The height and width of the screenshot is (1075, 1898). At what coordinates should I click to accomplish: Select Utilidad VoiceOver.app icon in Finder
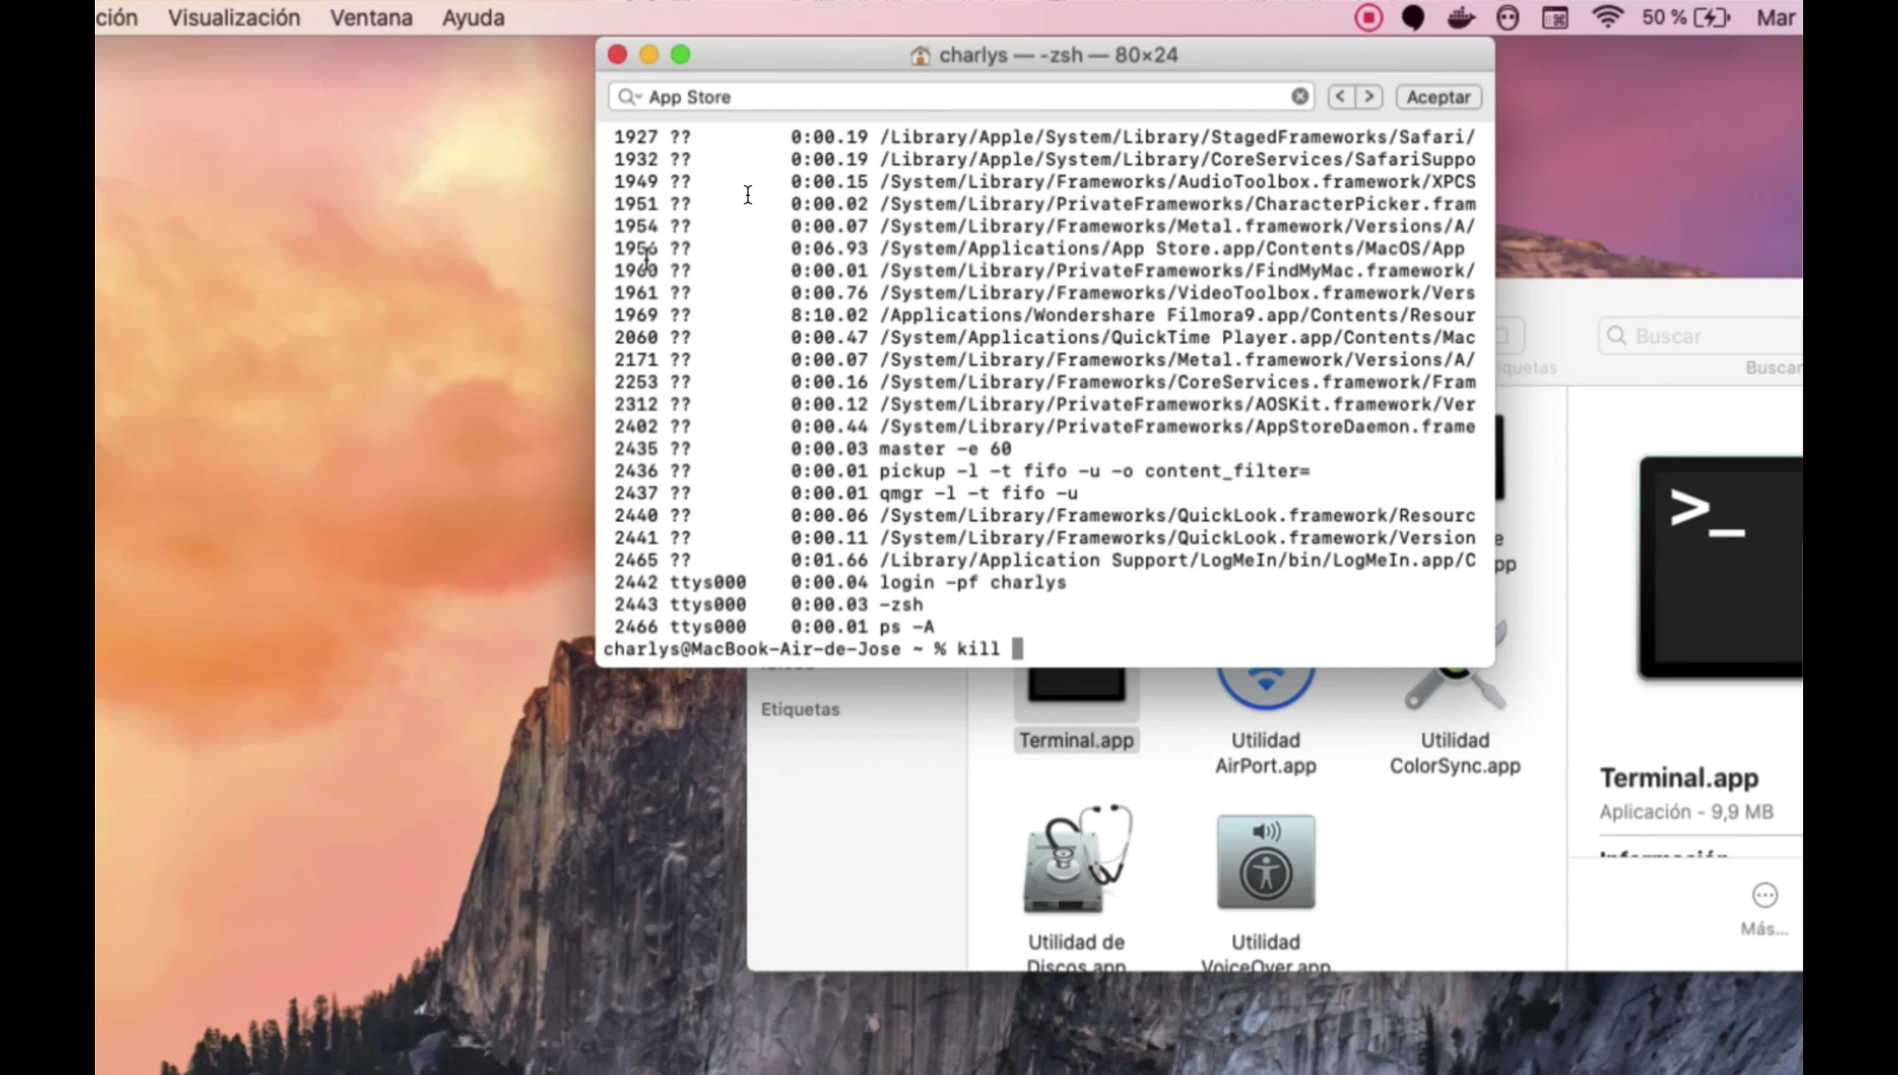(x=1266, y=861)
